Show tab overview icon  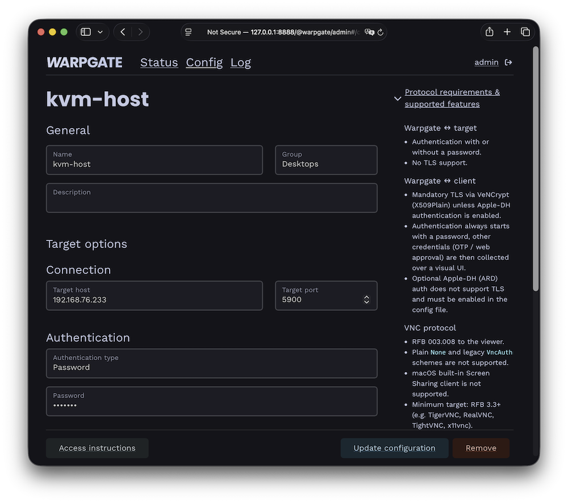click(525, 32)
